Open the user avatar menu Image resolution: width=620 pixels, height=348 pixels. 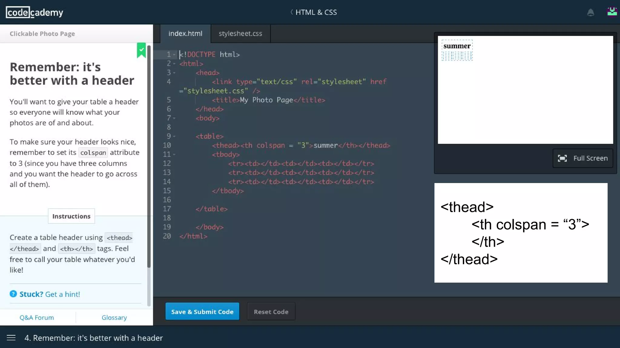tap(612, 12)
